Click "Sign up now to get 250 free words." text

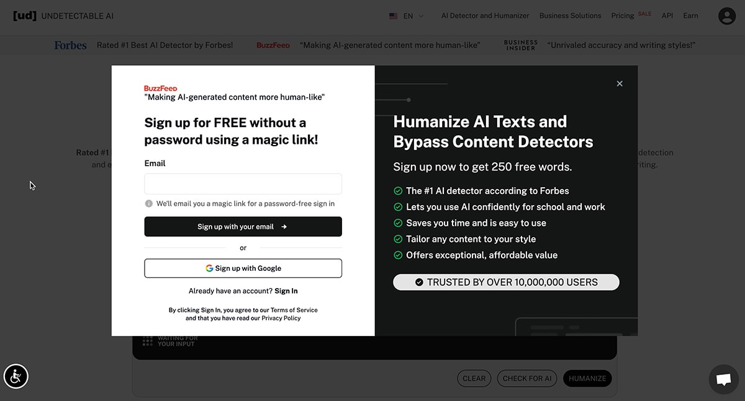click(x=482, y=167)
